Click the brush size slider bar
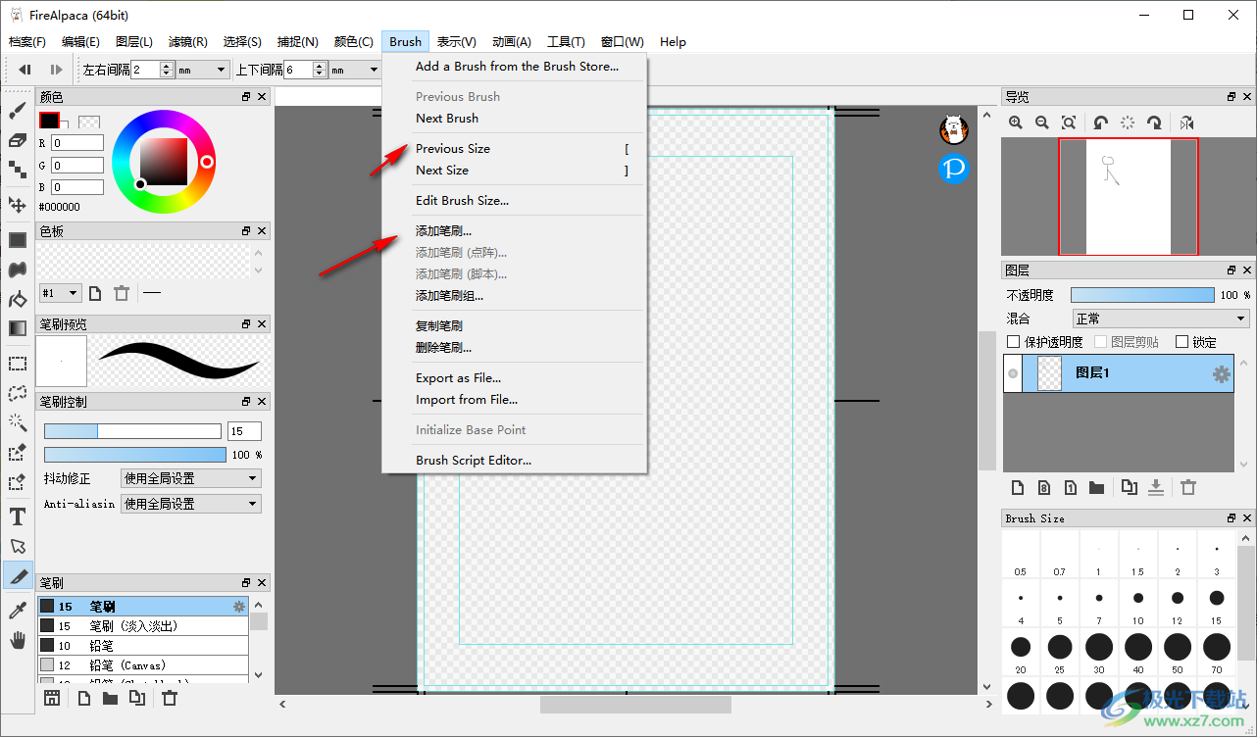 coord(132,431)
